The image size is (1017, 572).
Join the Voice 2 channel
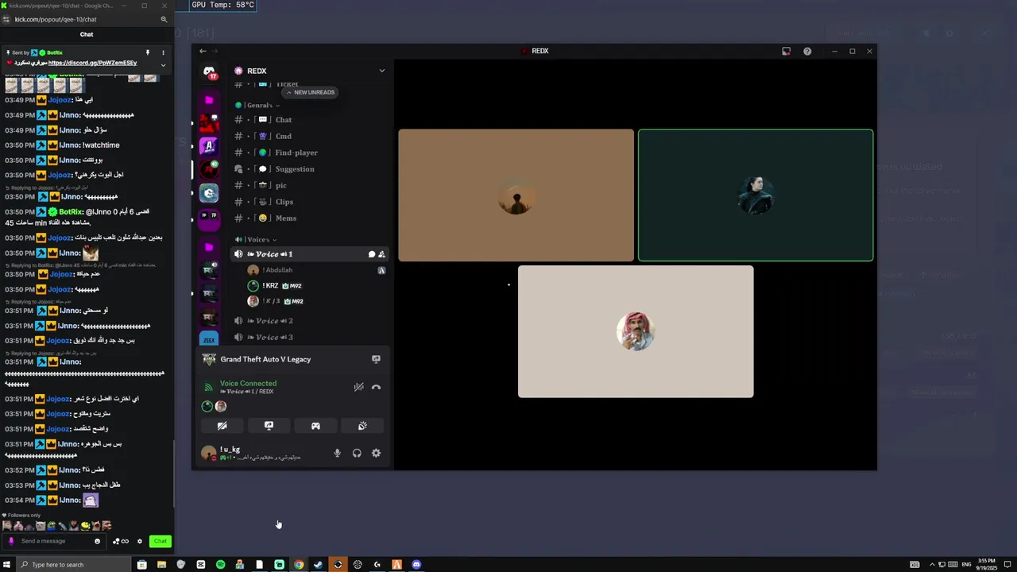pos(310,321)
